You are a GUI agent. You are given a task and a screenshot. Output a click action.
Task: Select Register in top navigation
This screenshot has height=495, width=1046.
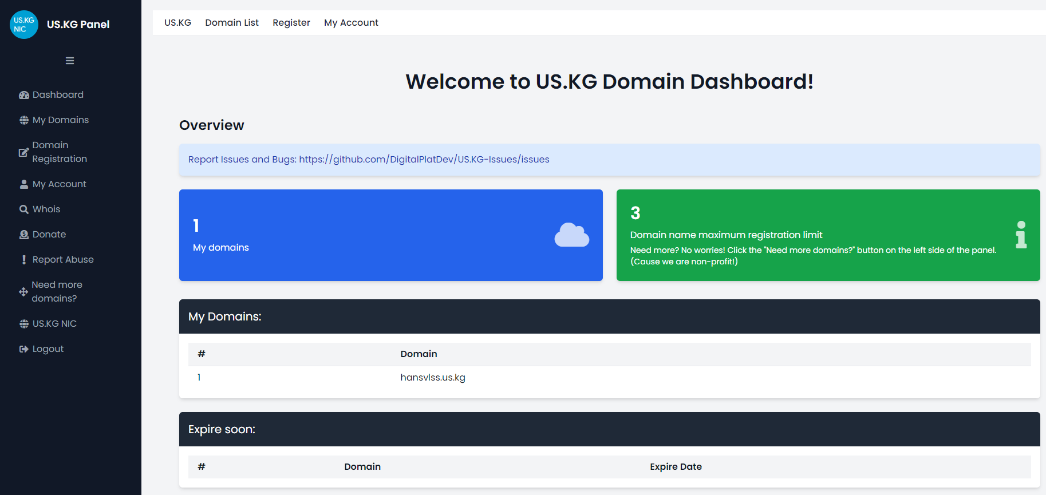291,23
